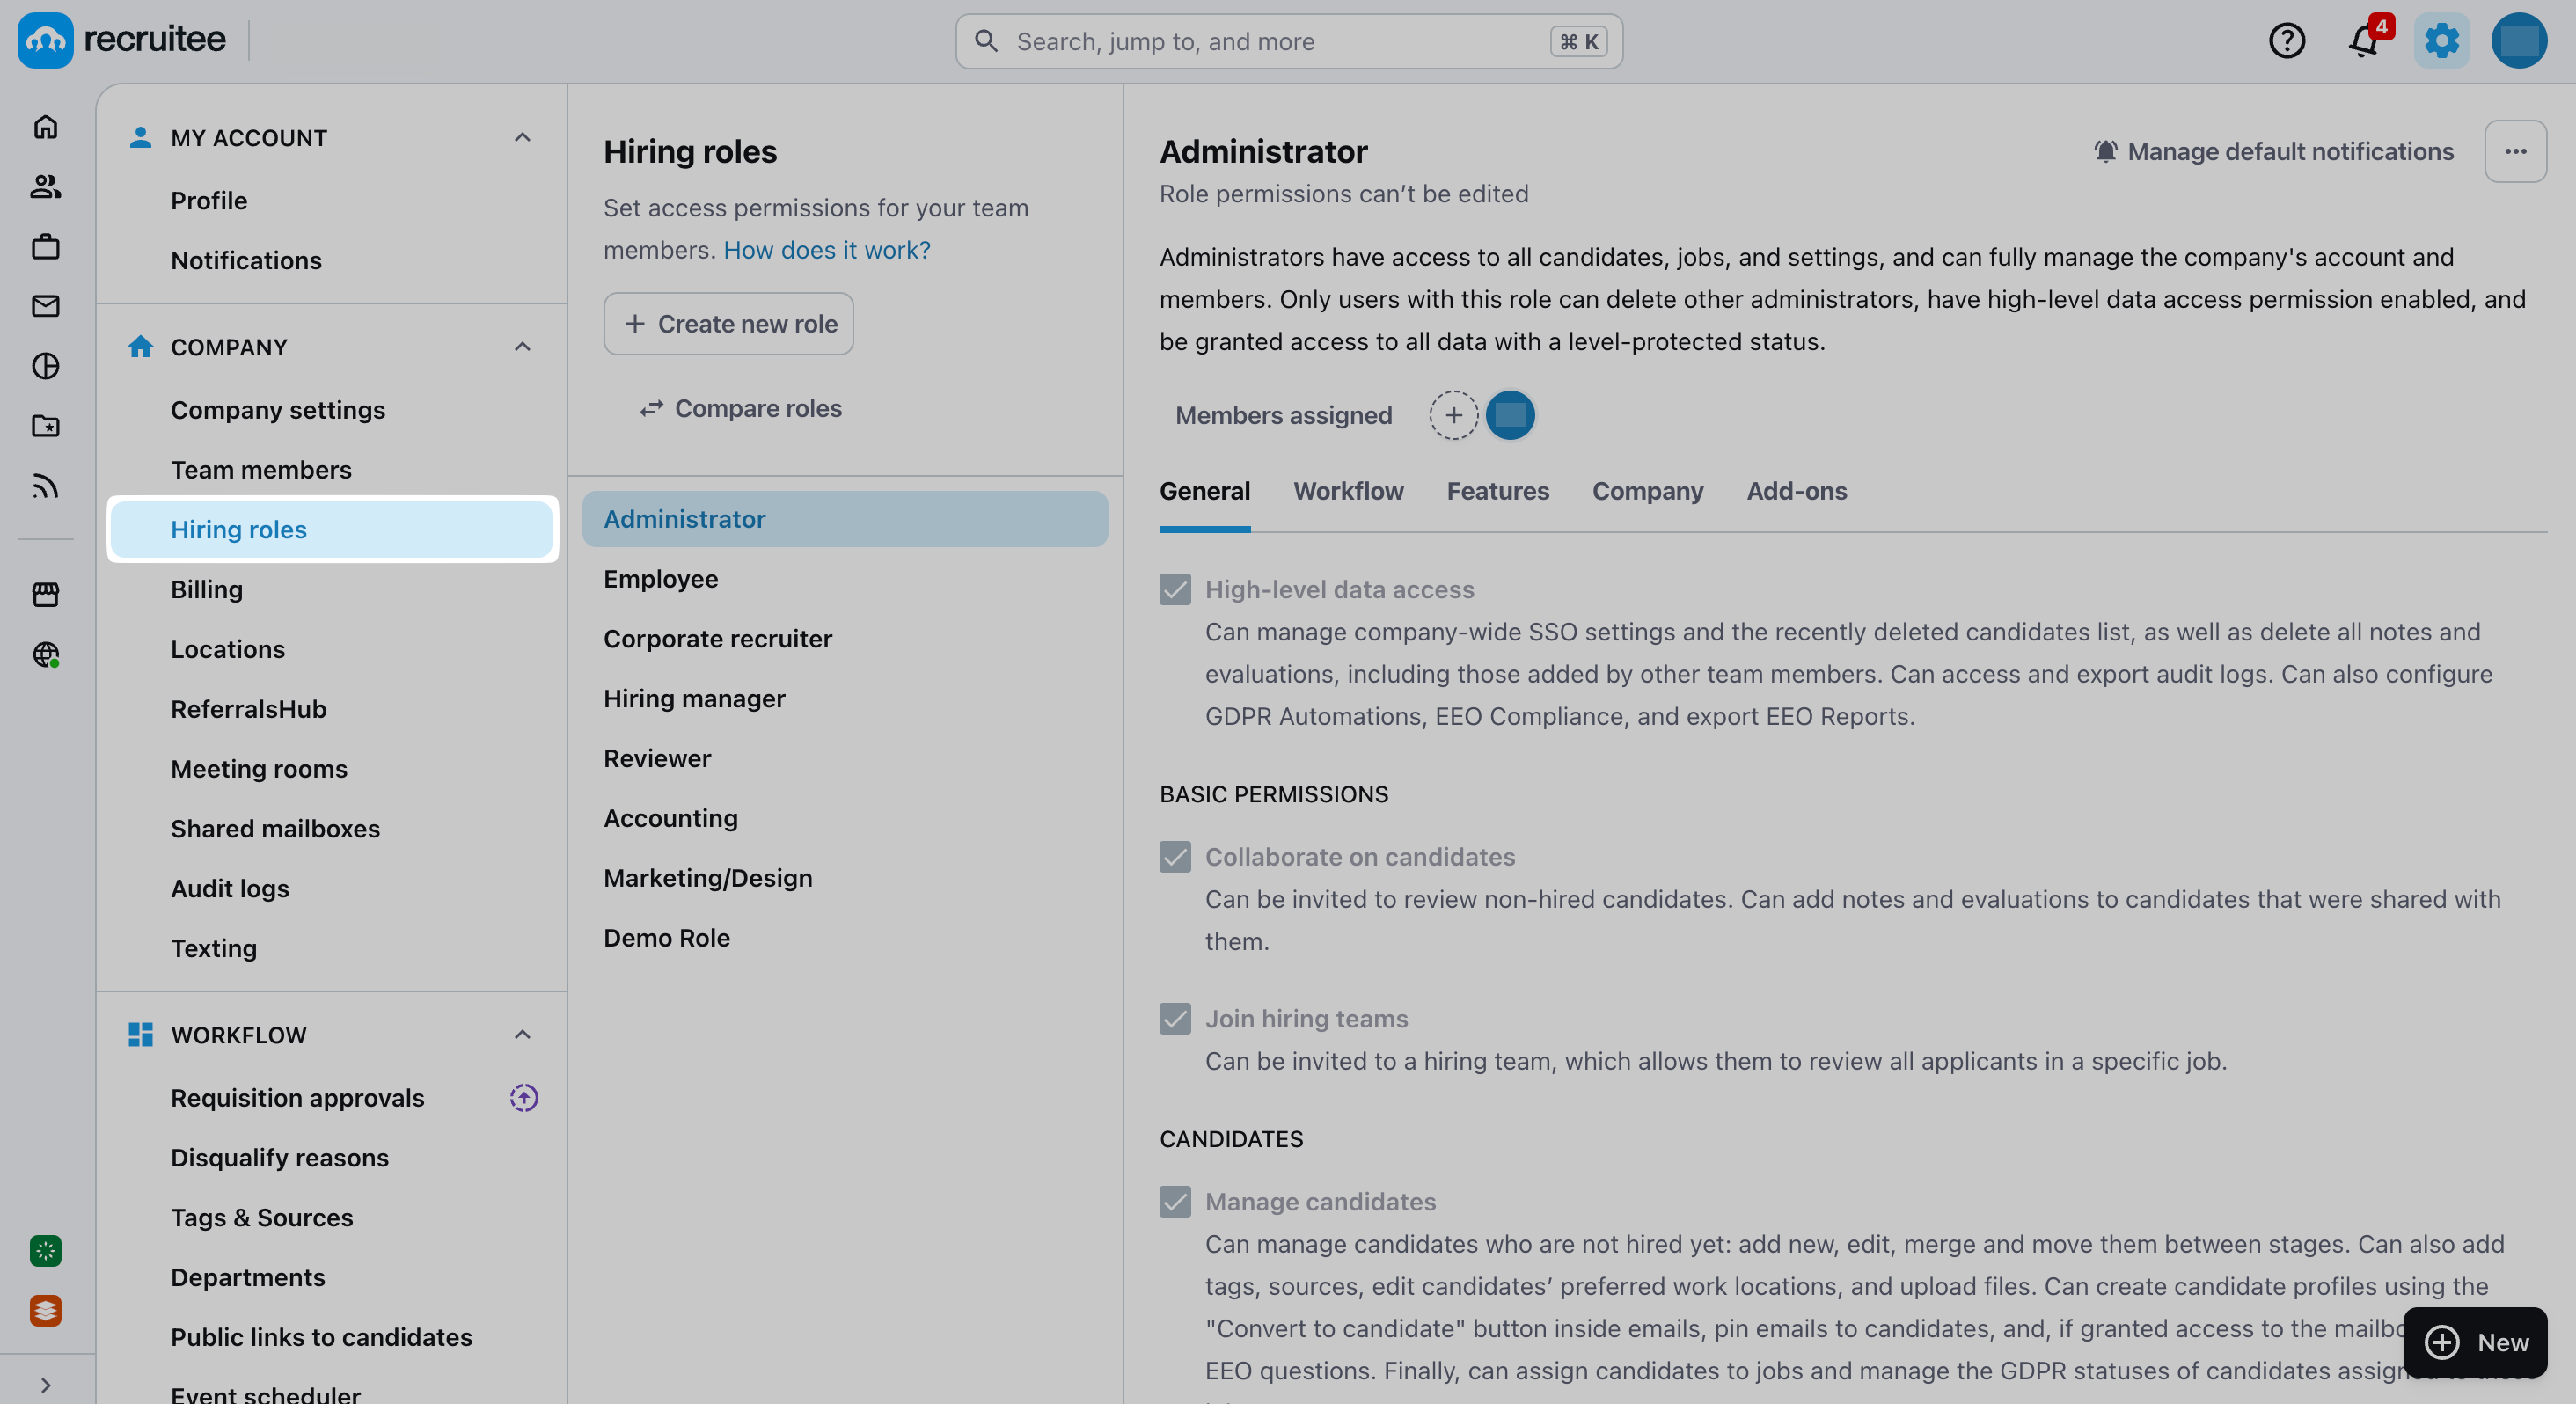The width and height of the screenshot is (2576, 1404).
Task: Open the mailbox envelope icon
Action: (46, 306)
